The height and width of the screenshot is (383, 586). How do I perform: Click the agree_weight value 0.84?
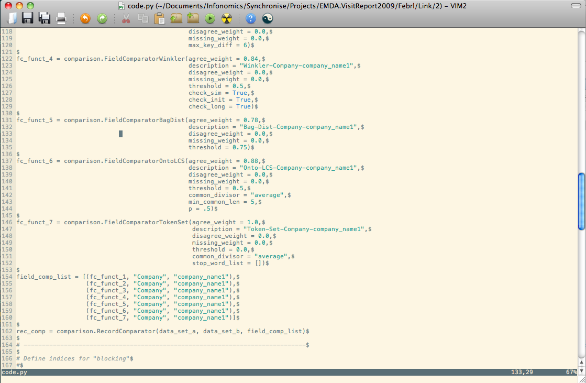[x=251, y=59]
